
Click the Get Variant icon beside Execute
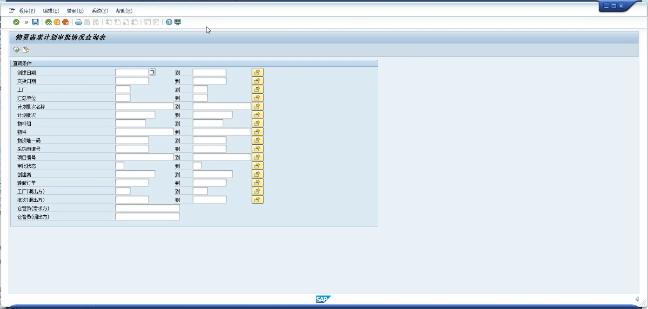(x=26, y=50)
